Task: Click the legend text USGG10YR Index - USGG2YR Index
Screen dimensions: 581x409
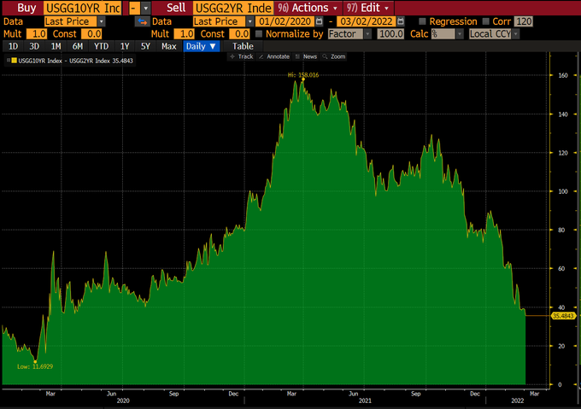Action: click(x=64, y=61)
